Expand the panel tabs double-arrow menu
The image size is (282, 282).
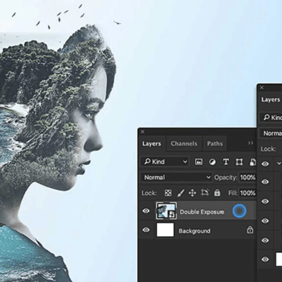point(250,143)
